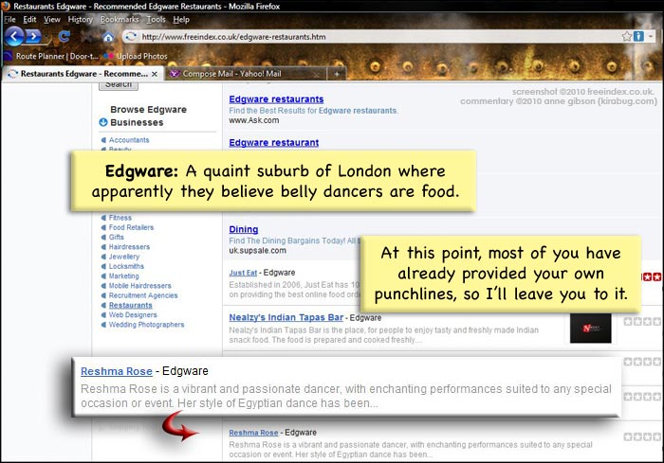The image size is (664, 463).
Task: Bookmark this page with the star icon
Action: pyautogui.click(x=627, y=36)
